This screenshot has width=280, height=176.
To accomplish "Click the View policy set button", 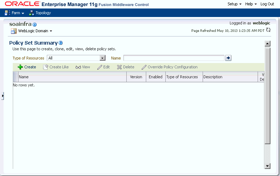I will 83,67.
